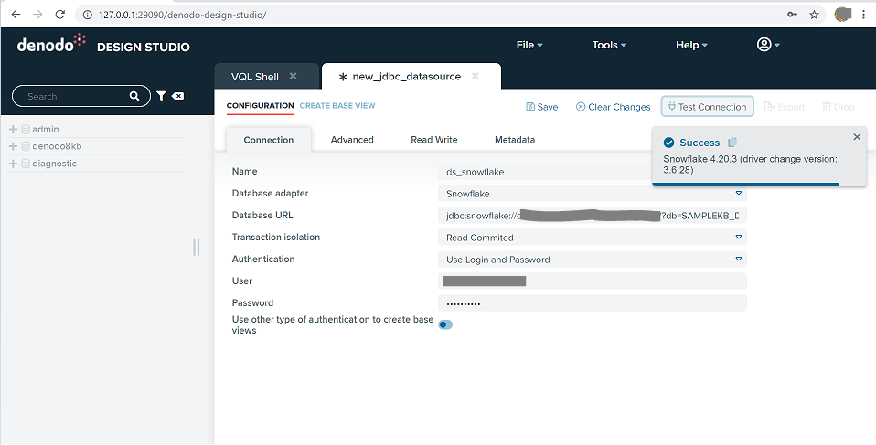This screenshot has width=876, height=445.
Task: Select the diagnostic tree item
Action: 54,164
